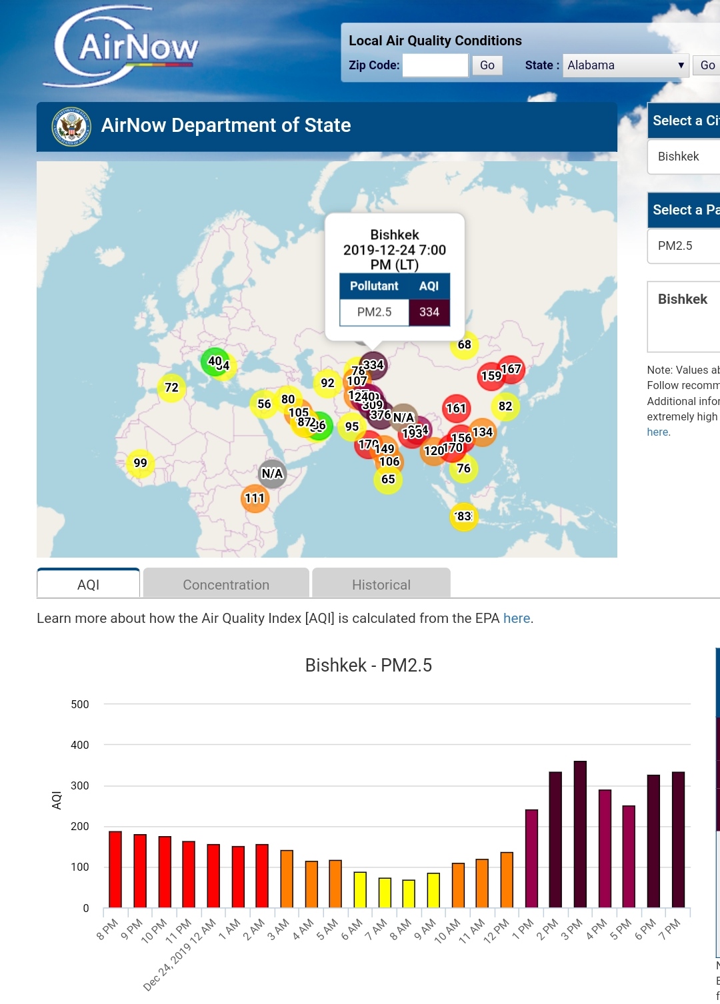The image size is (720, 1004).
Task: Follow the EPA 'here' link about AQI
Action: (517, 618)
